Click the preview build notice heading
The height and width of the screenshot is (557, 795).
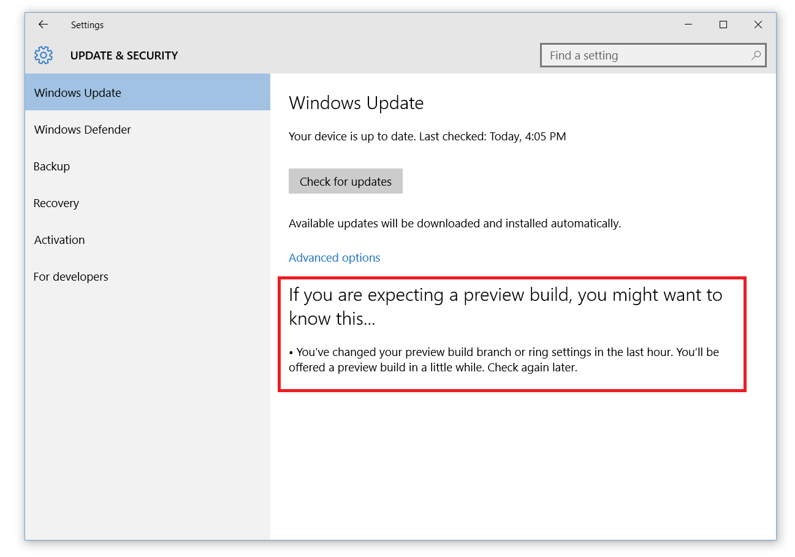(505, 306)
